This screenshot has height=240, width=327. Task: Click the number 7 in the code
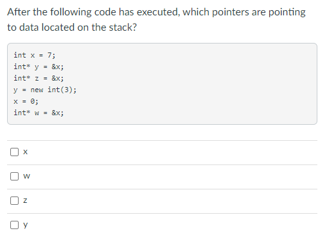click(x=49, y=55)
